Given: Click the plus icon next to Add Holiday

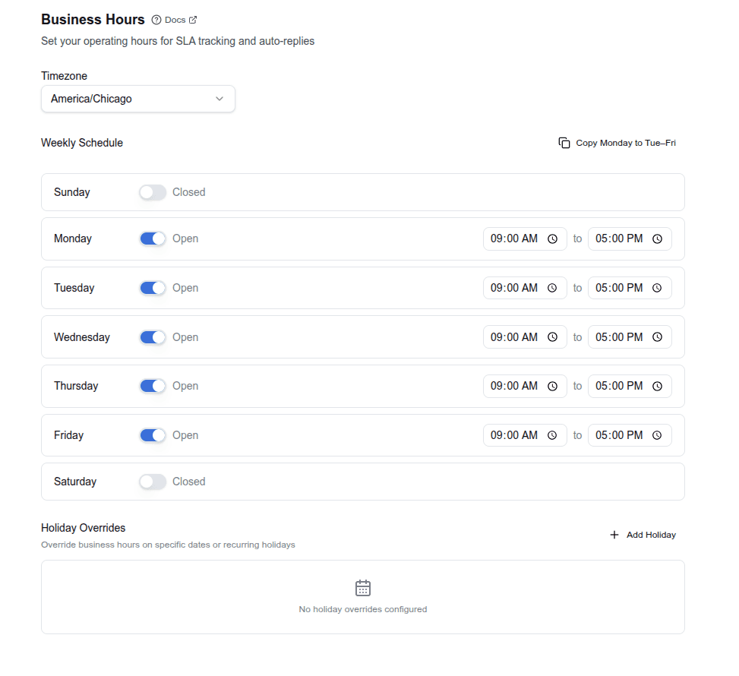Looking at the screenshot, I should pos(614,534).
